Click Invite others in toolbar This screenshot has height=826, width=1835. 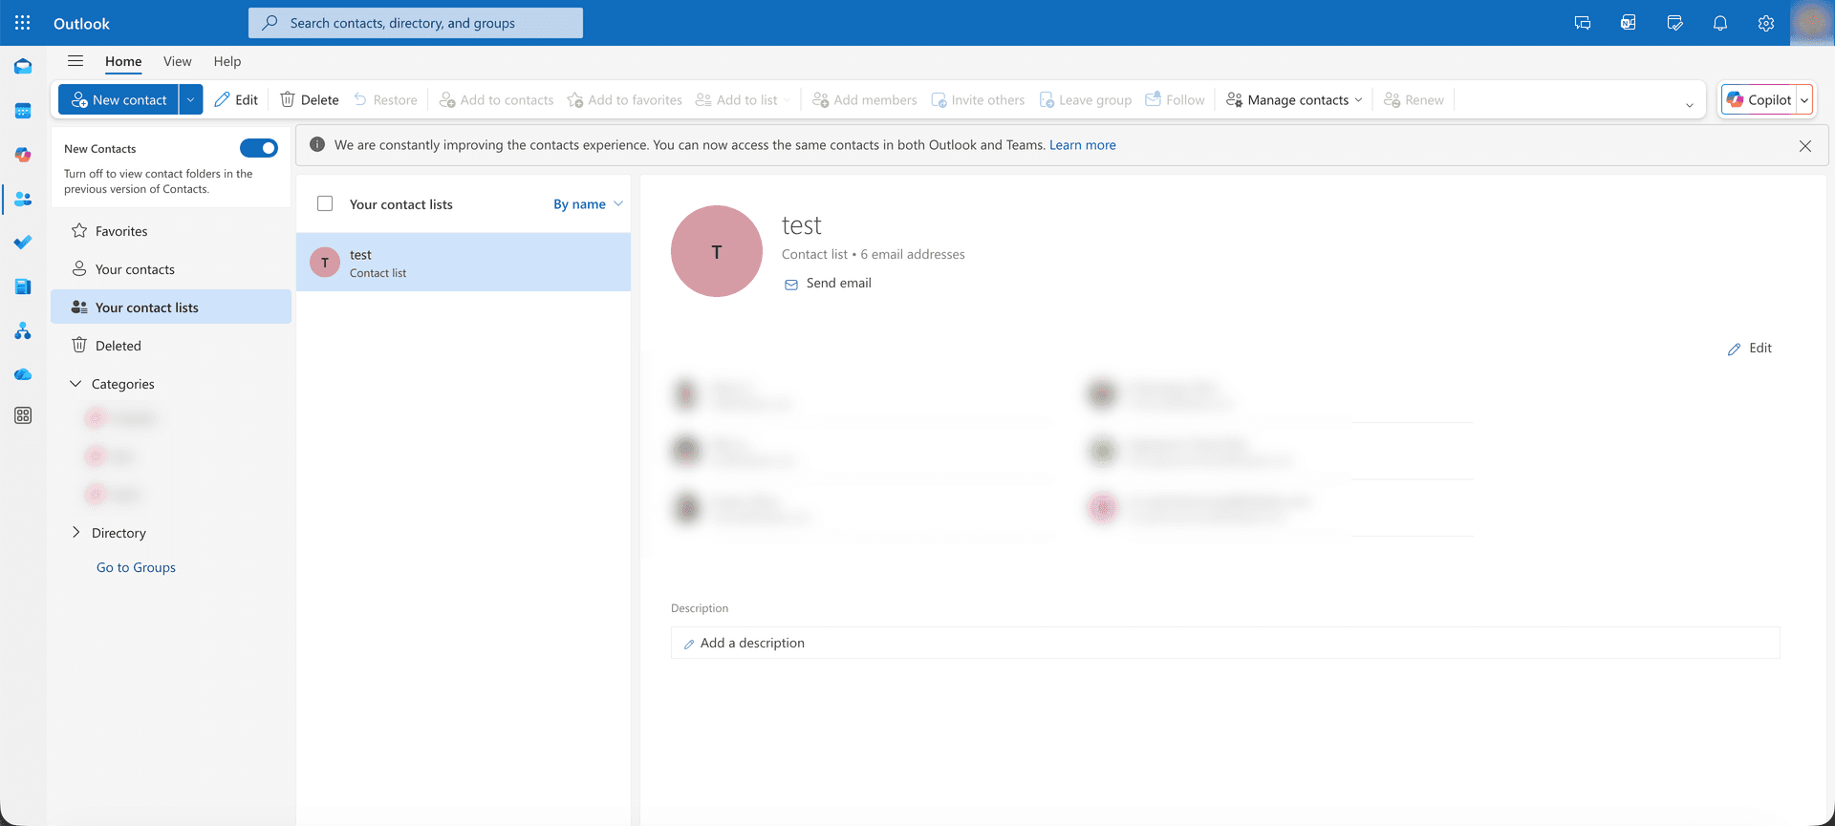pos(978,99)
